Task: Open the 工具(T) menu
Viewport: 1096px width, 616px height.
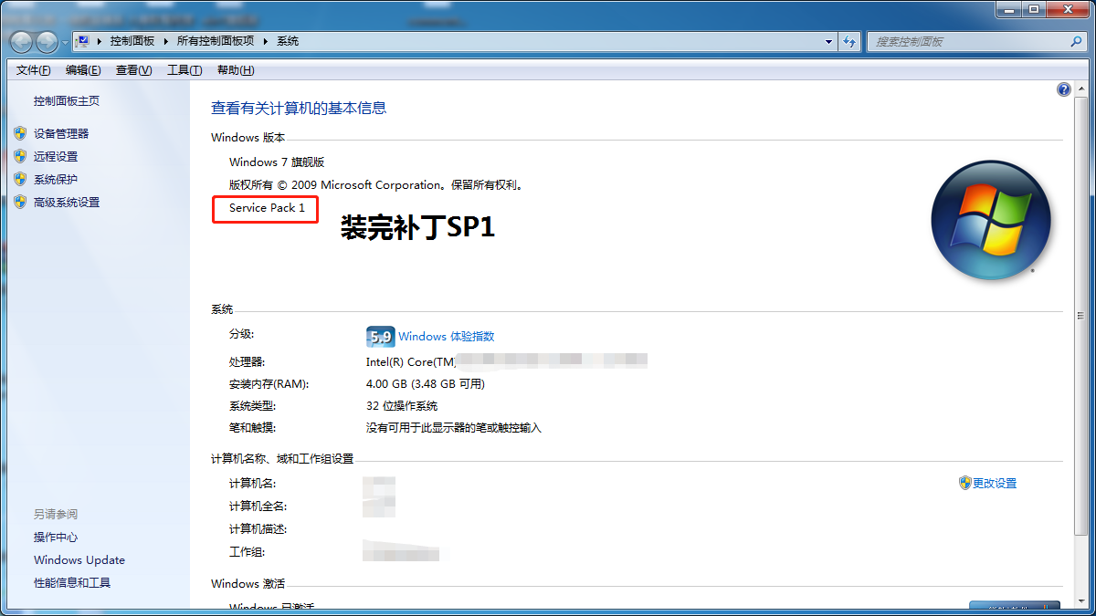Action: click(x=184, y=70)
